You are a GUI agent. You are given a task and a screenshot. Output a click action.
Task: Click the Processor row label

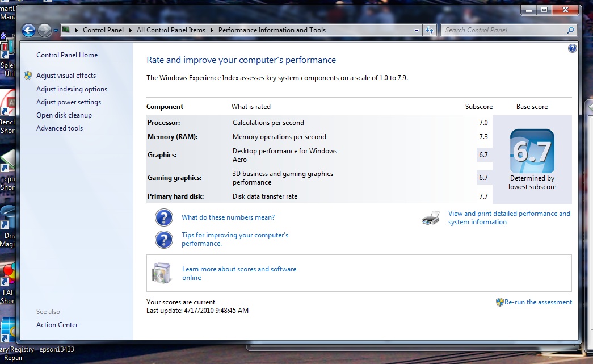[164, 123]
